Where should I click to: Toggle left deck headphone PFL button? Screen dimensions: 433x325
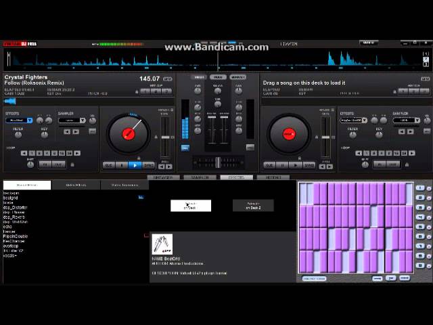click(185, 148)
